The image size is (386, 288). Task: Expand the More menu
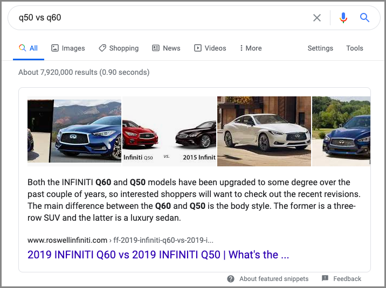point(251,48)
